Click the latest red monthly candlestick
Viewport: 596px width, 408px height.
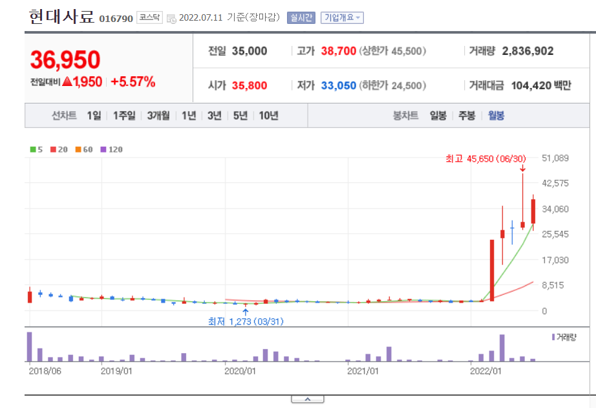click(x=533, y=211)
